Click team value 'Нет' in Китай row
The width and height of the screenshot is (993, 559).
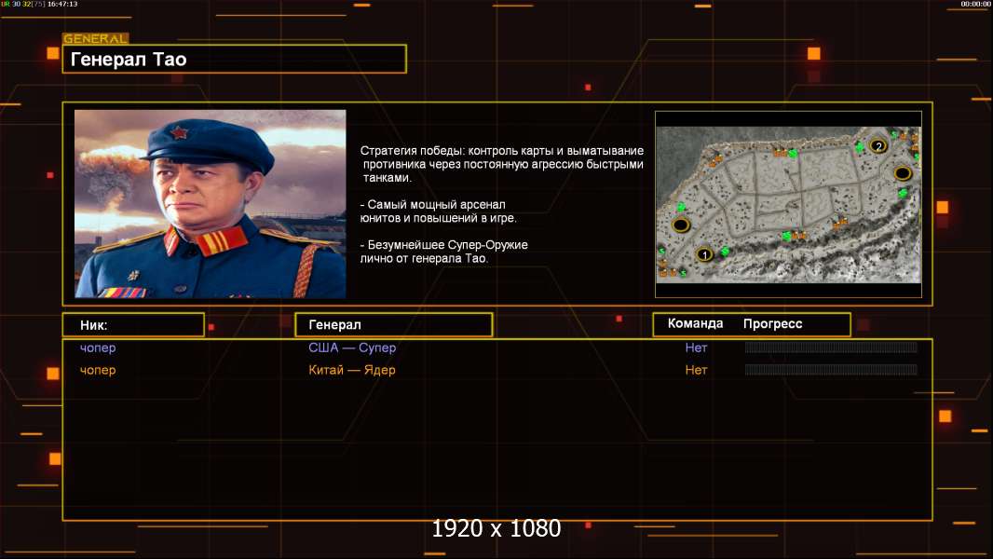pyautogui.click(x=696, y=370)
